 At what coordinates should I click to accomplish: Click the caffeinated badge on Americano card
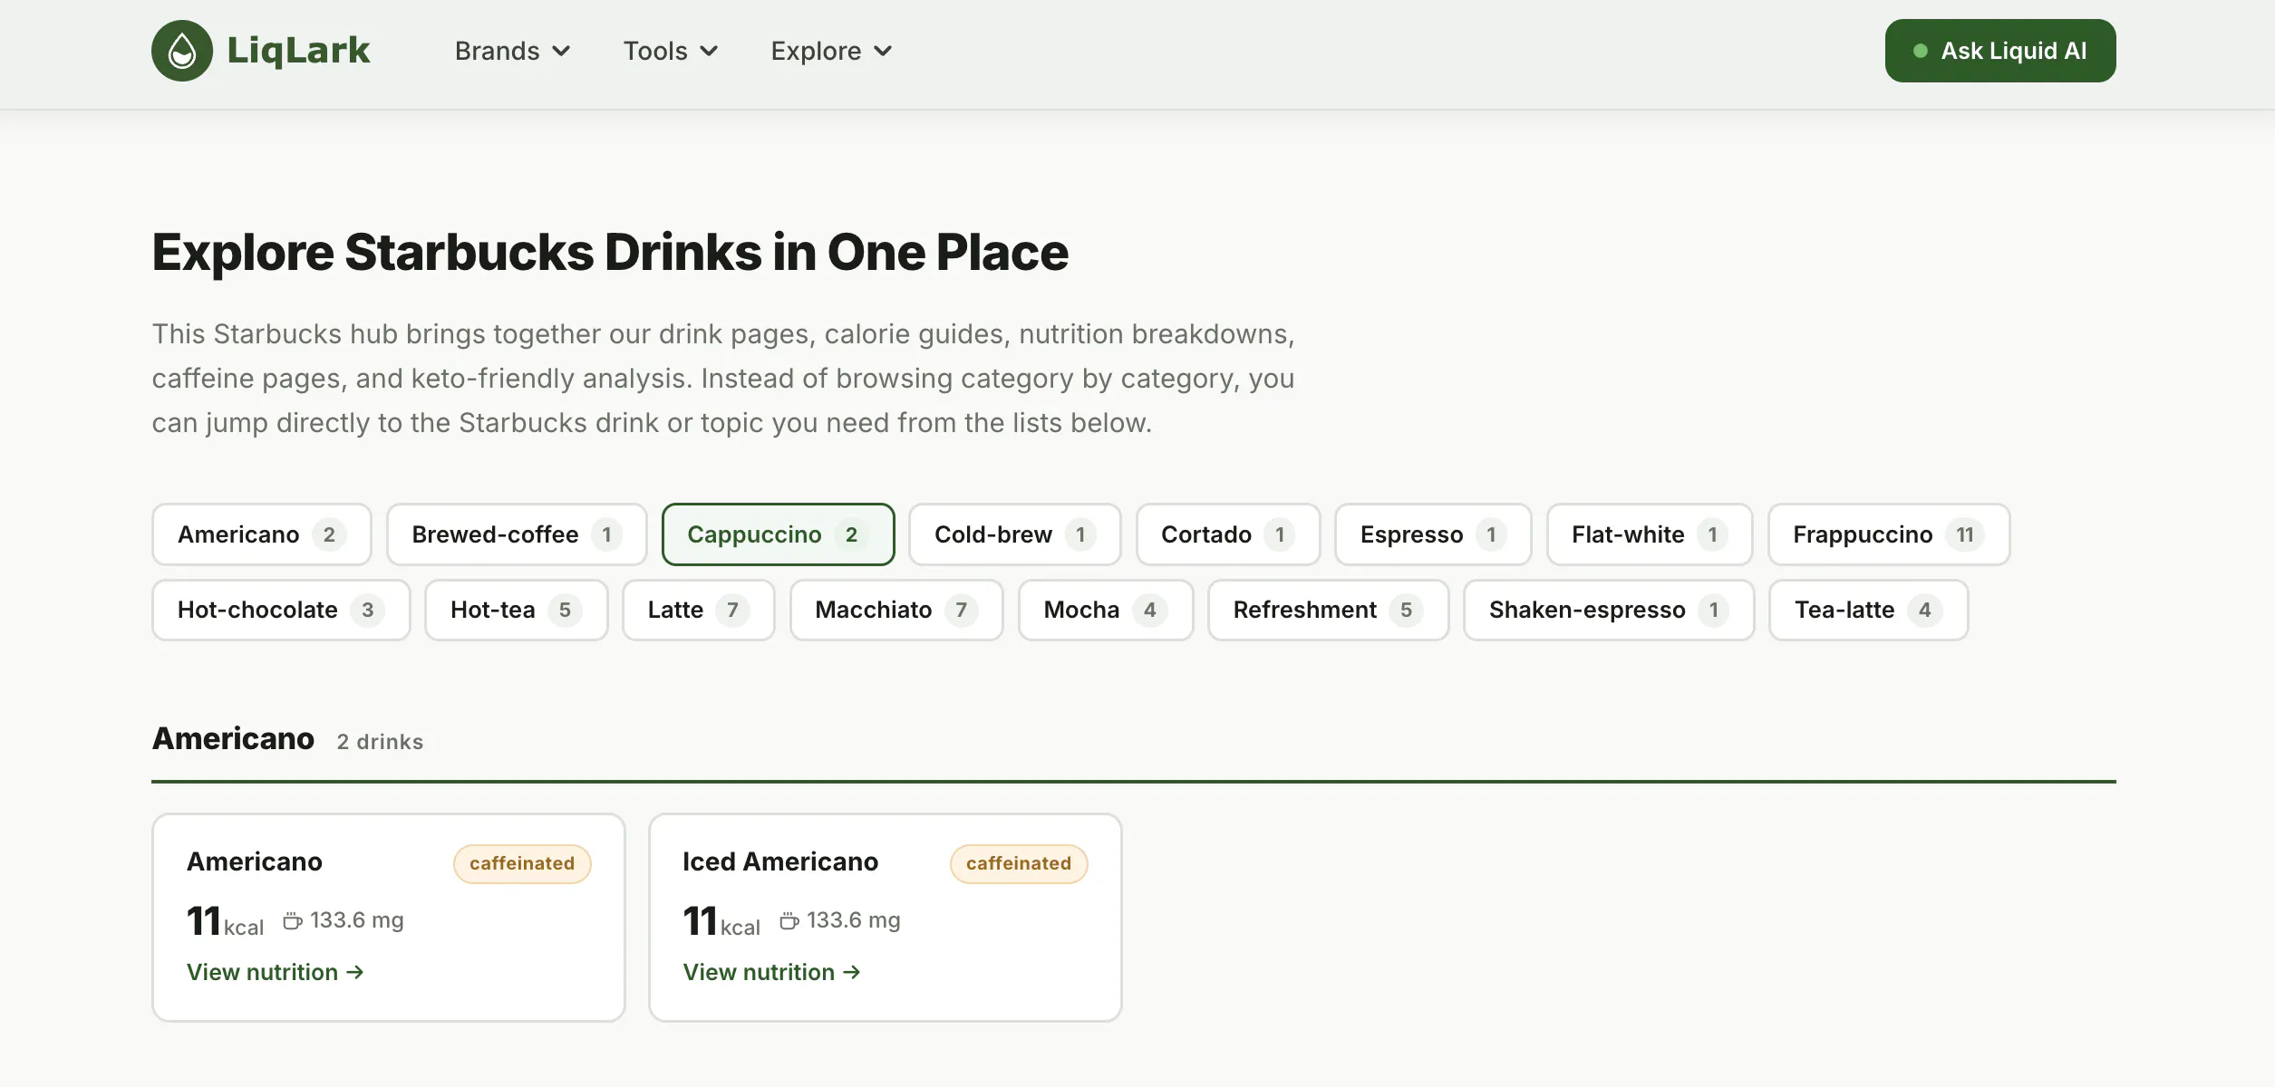[x=522, y=863]
